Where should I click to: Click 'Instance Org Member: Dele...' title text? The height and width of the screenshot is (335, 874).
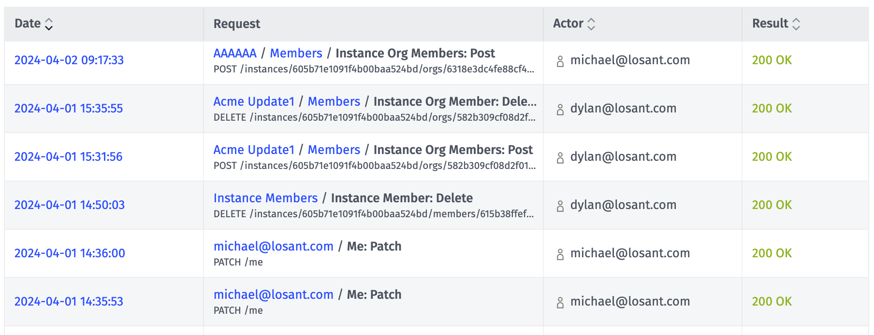click(x=455, y=101)
